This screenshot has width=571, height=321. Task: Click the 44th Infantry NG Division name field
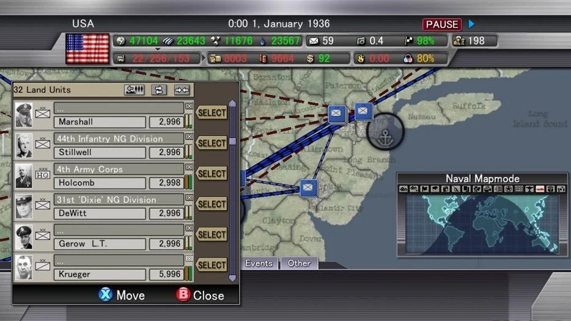tap(119, 139)
